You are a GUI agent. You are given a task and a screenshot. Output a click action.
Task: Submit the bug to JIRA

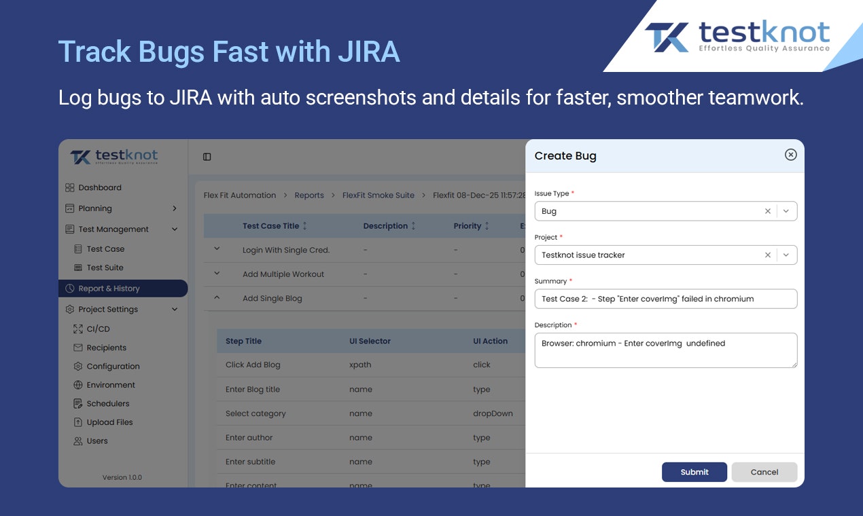point(694,472)
